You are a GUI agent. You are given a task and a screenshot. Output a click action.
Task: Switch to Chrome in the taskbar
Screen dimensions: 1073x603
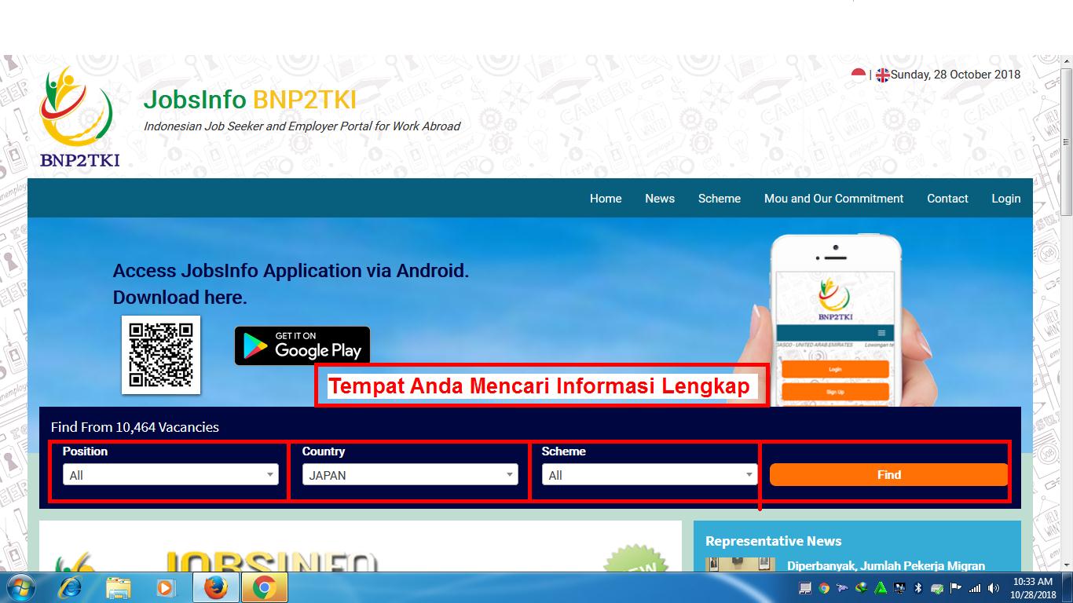[265, 587]
